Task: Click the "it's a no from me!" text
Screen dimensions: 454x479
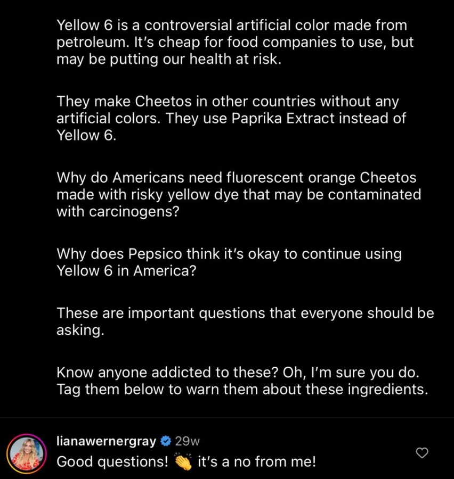Action: 256,461
